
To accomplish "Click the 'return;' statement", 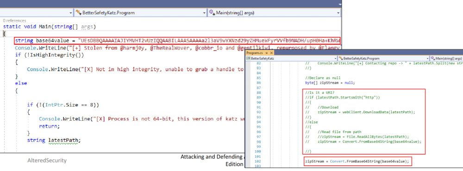I will click(x=50, y=126).
